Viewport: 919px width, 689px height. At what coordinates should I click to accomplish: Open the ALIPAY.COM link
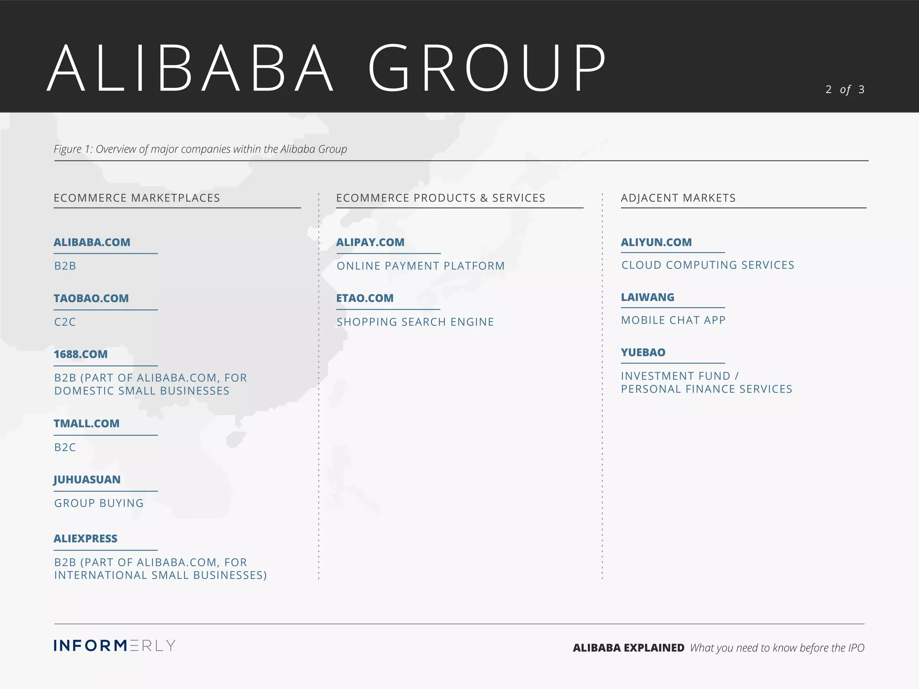370,242
